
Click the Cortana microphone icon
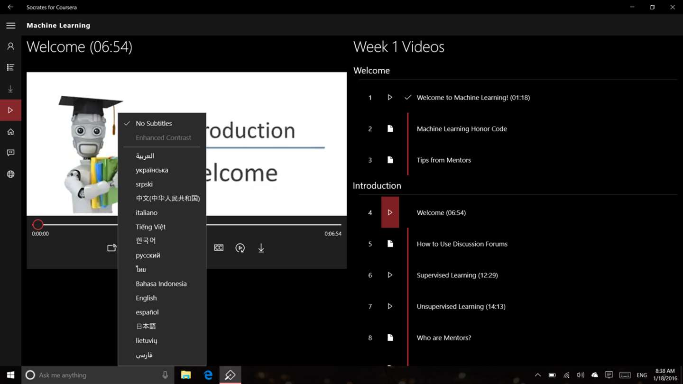[165, 375]
